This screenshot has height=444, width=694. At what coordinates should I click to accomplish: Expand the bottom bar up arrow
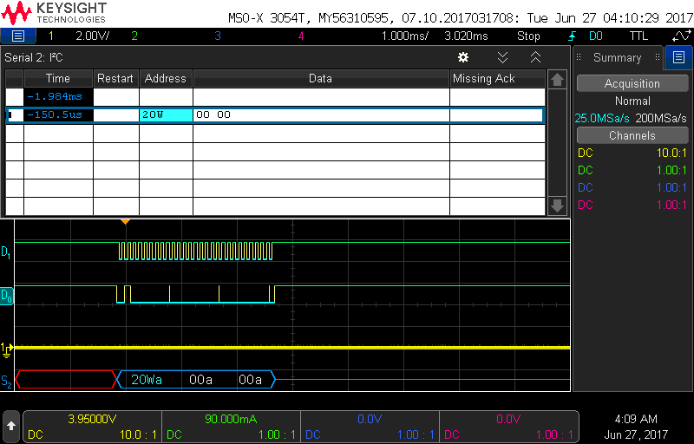11,426
